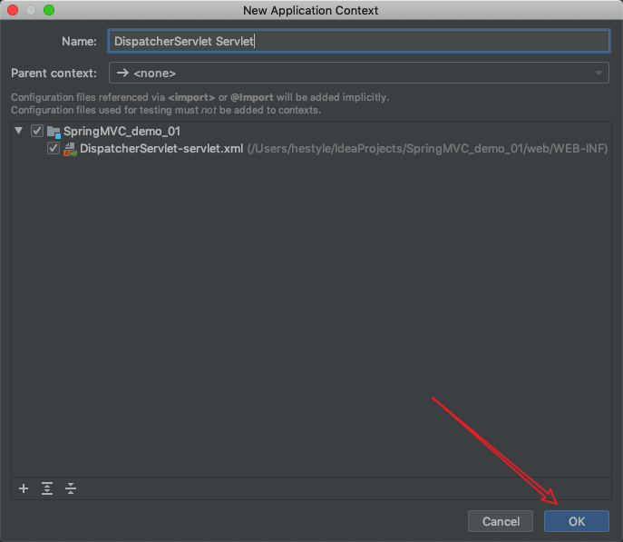
Task: Click the Collapse All toolbar icon
Action: tap(71, 488)
